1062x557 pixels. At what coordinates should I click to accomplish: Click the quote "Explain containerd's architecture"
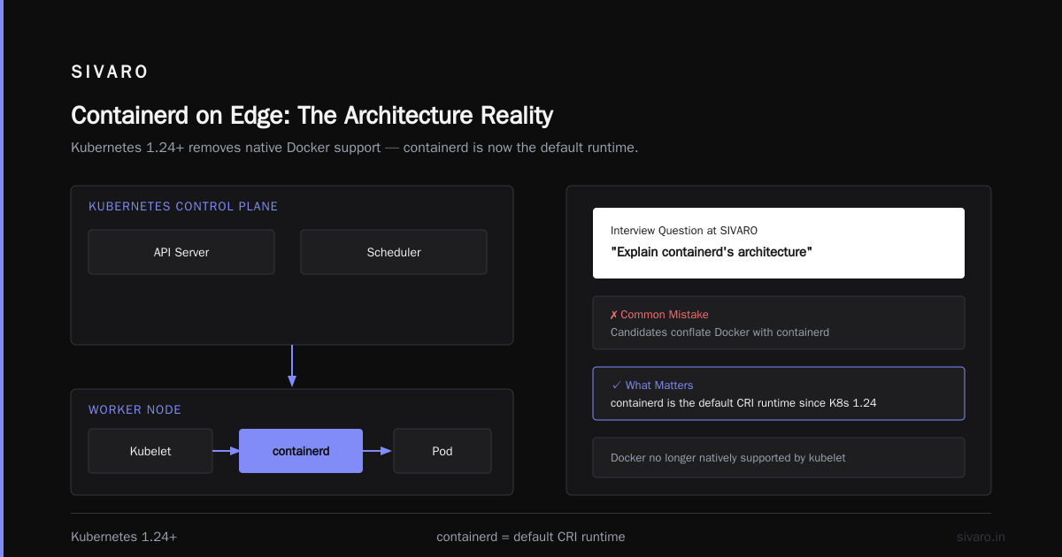(712, 253)
